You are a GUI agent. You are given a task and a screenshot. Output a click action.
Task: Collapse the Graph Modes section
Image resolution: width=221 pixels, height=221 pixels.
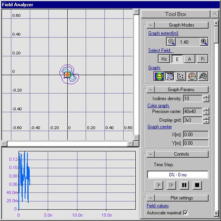[151, 25]
